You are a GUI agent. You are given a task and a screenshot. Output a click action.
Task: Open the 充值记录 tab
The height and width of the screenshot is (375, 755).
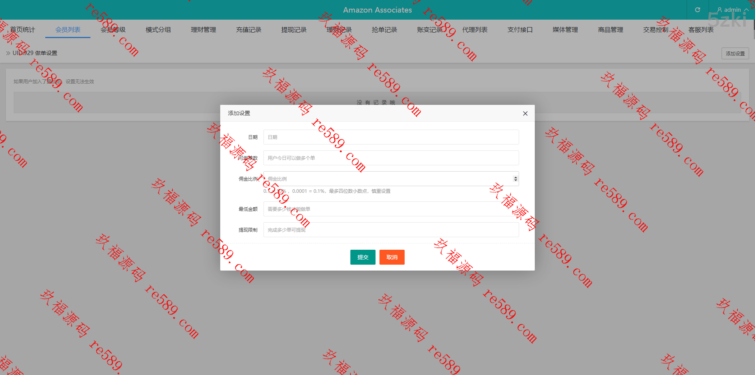(249, 30)
